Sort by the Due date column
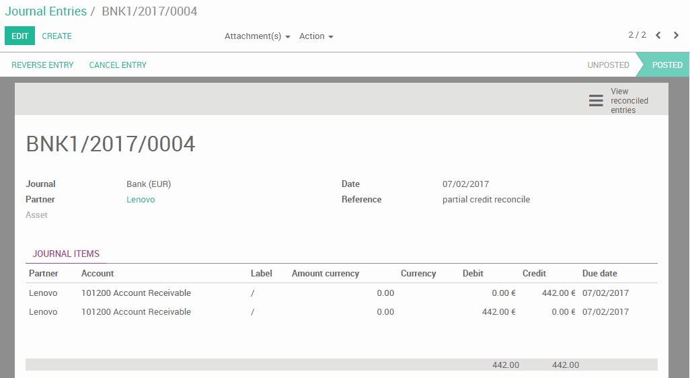This screenshot has width=690, height=378. coord(599,274)
